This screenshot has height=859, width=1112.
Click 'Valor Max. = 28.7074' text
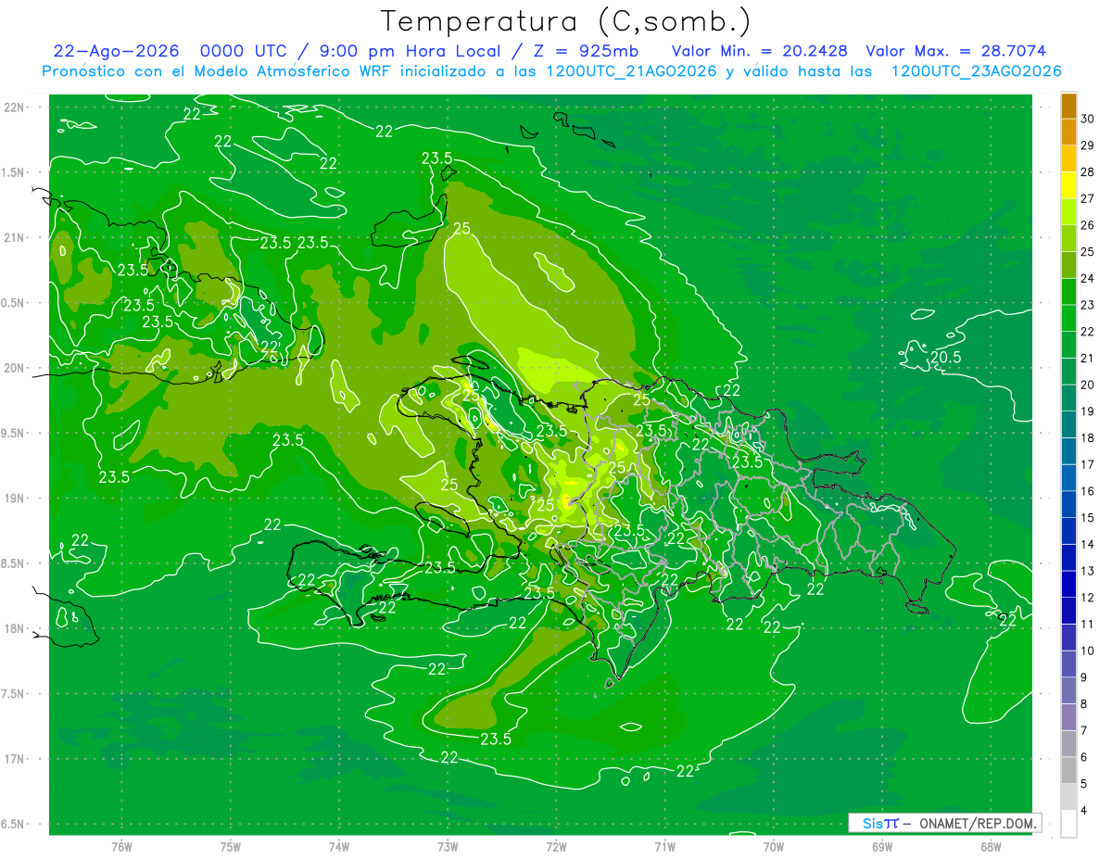click(955, 52)
